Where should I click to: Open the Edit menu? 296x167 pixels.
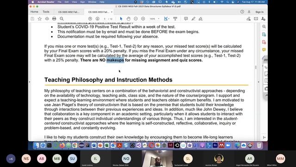pos(67,2)
